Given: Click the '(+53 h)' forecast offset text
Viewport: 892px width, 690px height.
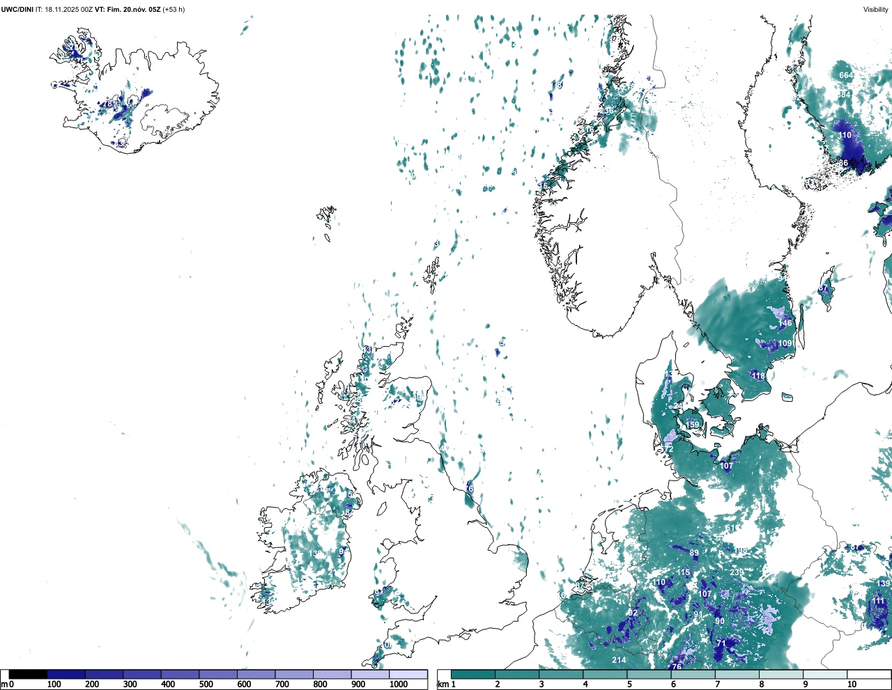Looking at the screenshot, I should 174,10.
